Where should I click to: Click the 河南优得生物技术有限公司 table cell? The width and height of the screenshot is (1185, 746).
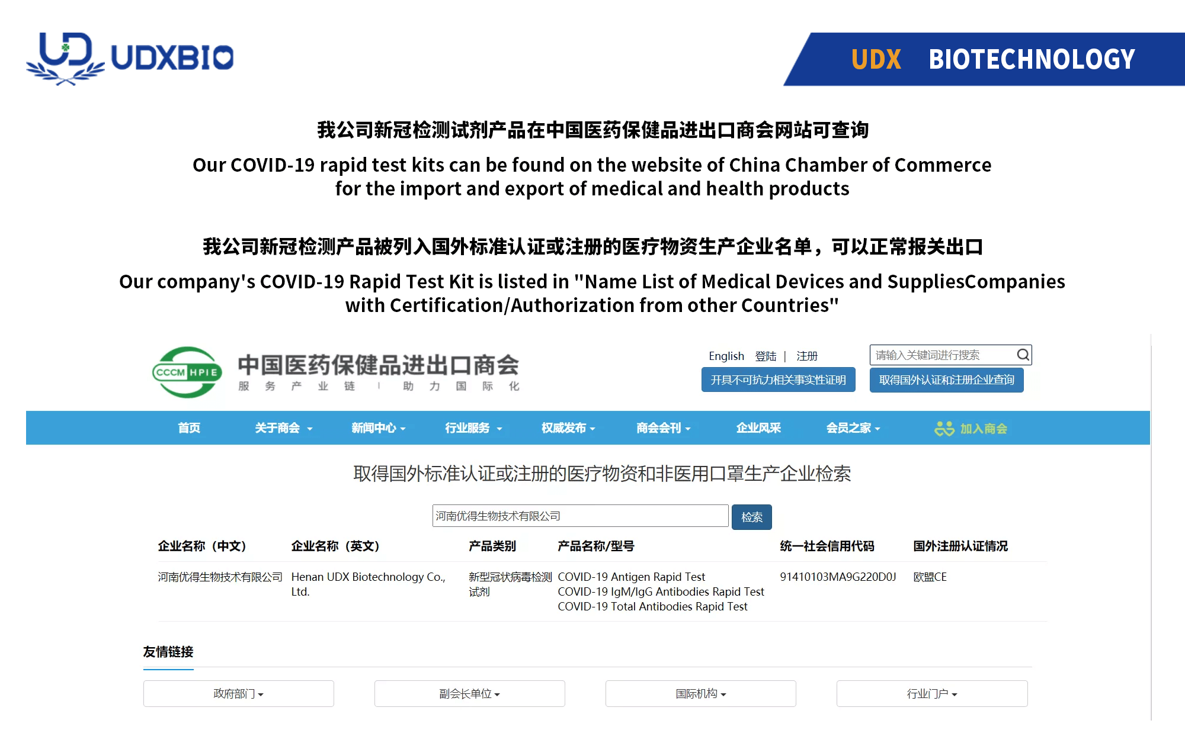(220, 577)
